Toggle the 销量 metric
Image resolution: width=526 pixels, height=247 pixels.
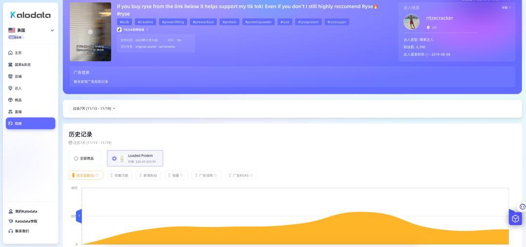coord(176,176)
